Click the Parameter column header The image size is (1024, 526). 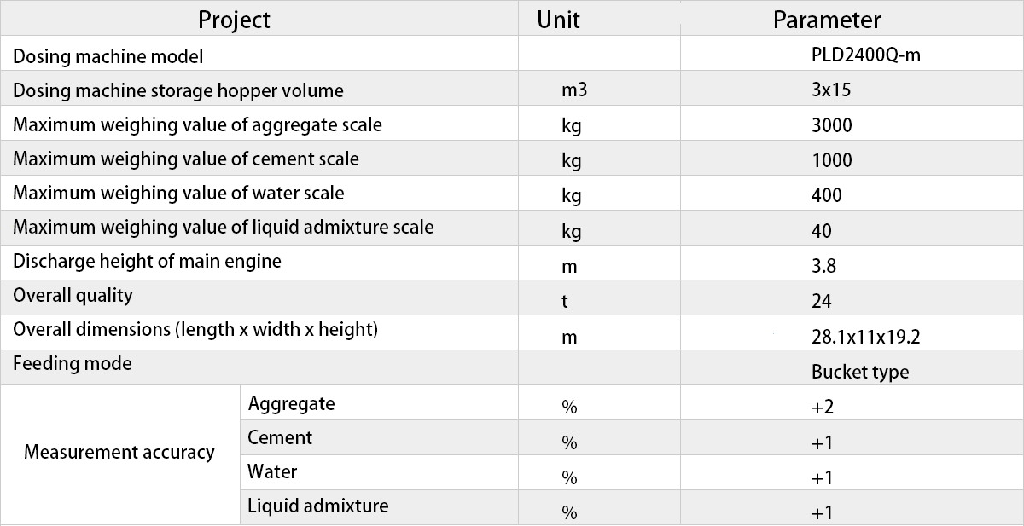[x=827, y=20]
